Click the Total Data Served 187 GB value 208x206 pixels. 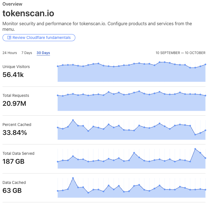click(x=13, y=161)
